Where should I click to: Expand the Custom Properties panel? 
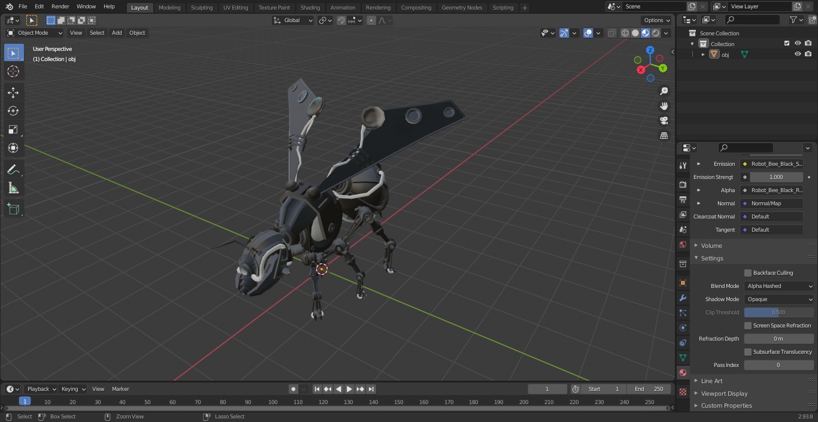click(726, 405)
